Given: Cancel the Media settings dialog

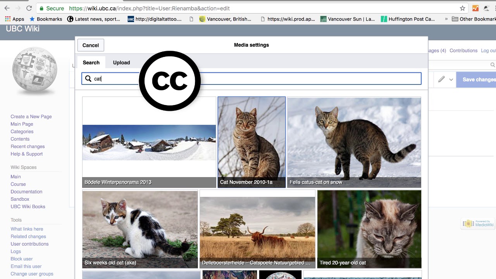Looking at the screenshot, I should click(91, 45).
